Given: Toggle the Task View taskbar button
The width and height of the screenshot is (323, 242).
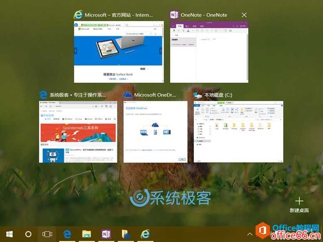Looking at the screenshot, I should click(x=47, y=234).
